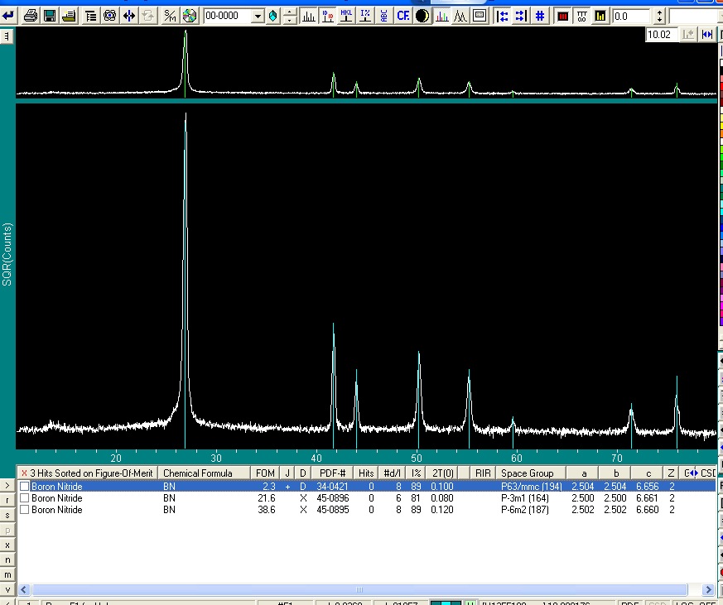Click the printer icon in toolbar

click(x=31, y=16)
